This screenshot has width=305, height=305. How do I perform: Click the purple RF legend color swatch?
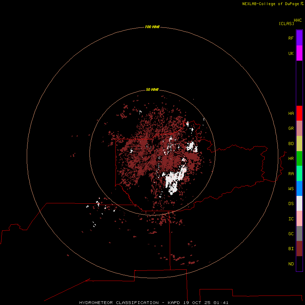[299, 38]
